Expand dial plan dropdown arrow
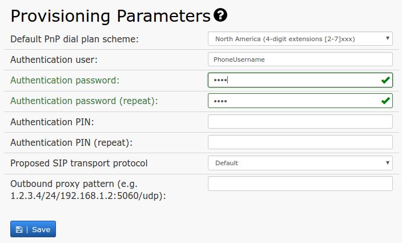 388,38
